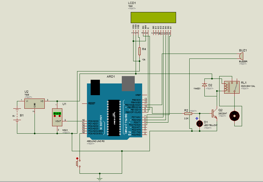The width and height of the screenshot is (263, 182).
Task: Click the MQ-3 value label
Action: (x=65, y=130)
